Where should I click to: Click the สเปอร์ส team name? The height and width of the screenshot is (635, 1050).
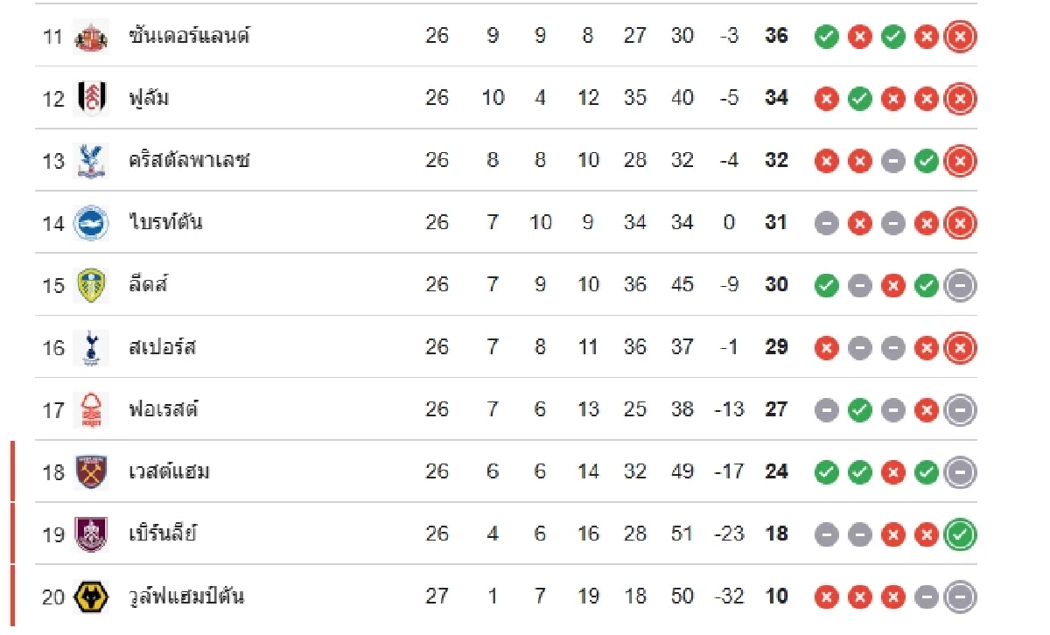coord(162,347)
